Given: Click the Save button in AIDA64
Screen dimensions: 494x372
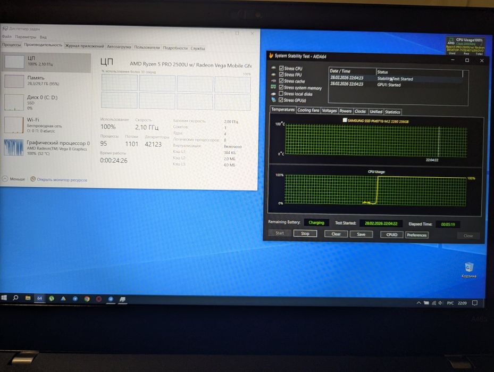Looking at the screenshot, I should pos(361,234).
